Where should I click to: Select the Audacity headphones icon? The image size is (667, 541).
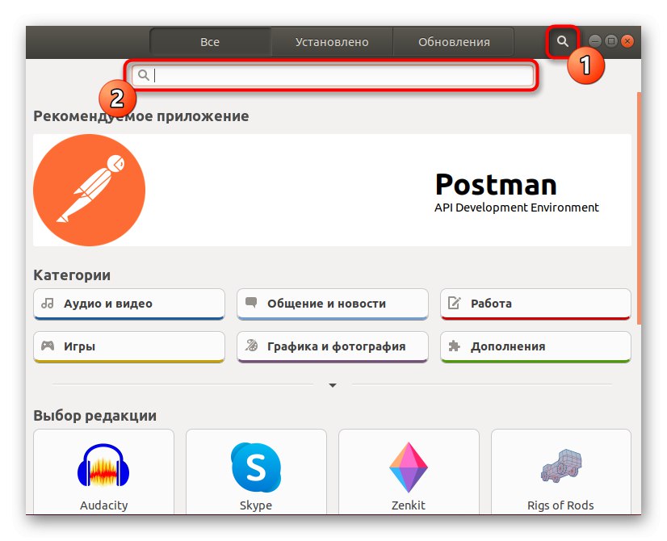pos(103,466)
